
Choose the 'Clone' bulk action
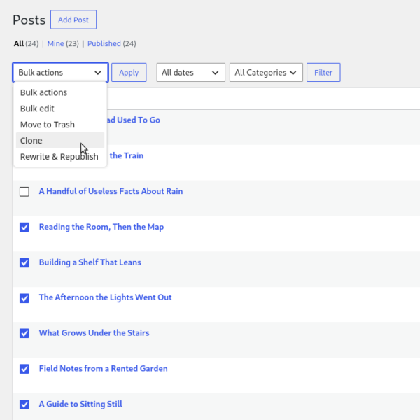pos(60,141)
